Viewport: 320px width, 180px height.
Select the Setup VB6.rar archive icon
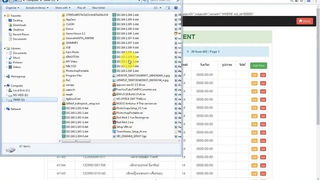tap(114, 127)
